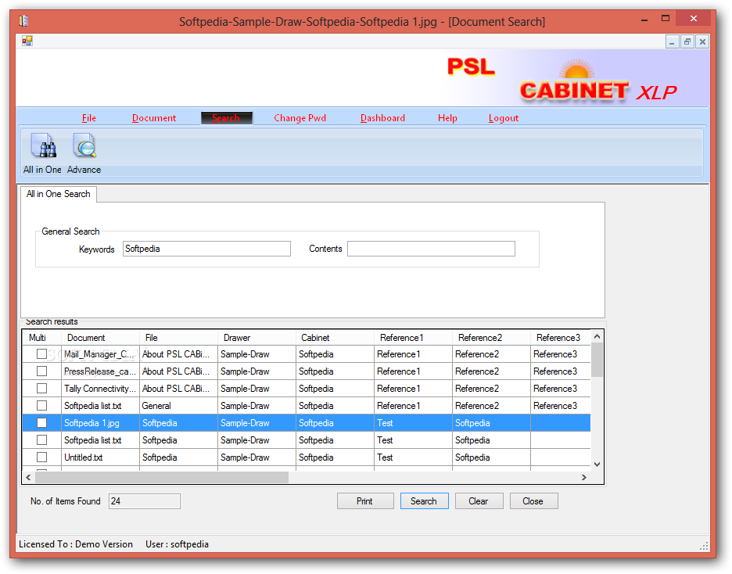This screenshot has height=574, width=732.
Task: Open the Change Pwd menu
Action: (300, 118)
